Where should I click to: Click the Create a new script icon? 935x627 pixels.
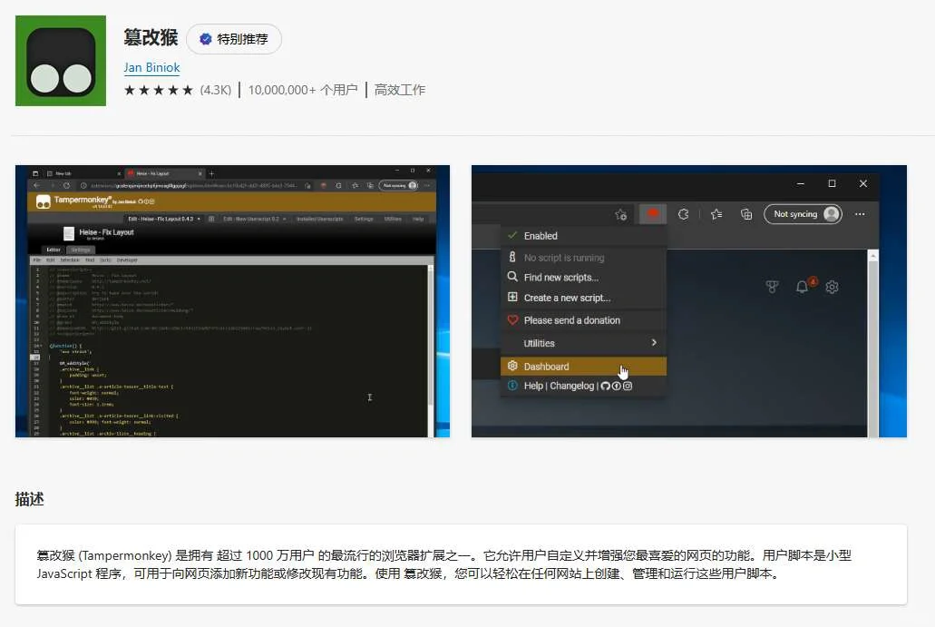tap(512, 297)
